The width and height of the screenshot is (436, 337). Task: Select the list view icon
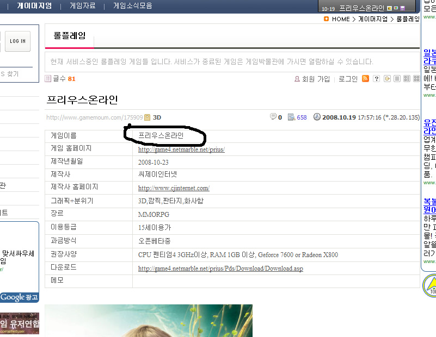(x=397, y=79)
